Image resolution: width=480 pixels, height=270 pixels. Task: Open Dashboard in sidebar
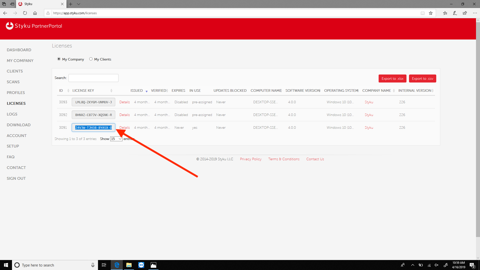click(x=19, y=50)
